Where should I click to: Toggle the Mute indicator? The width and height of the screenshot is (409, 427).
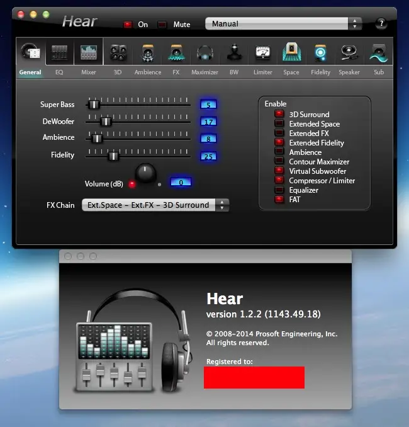click(162, 25)
